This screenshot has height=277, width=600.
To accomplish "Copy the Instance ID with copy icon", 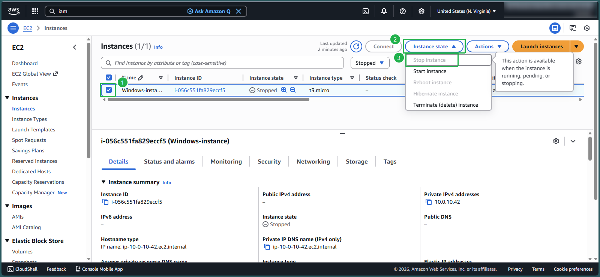I will coord(105,202).
